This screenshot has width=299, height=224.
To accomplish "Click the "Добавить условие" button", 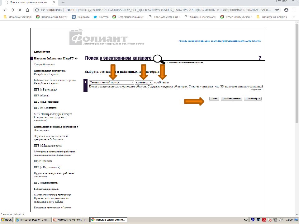I will (231, 99).
